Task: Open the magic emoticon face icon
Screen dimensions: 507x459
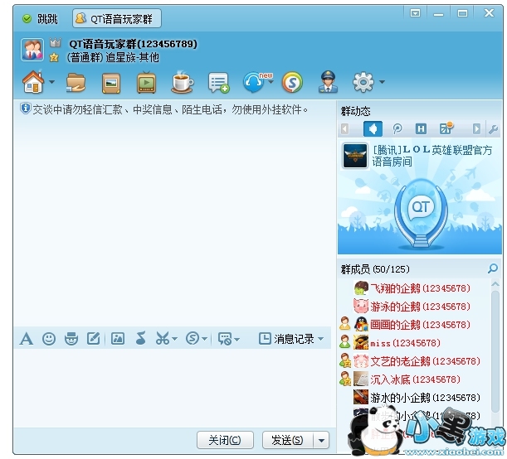Action: [x=71, y=339]
